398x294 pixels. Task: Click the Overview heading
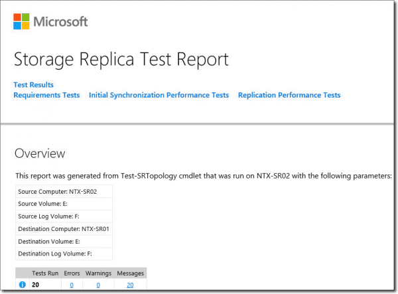[40, 153]
